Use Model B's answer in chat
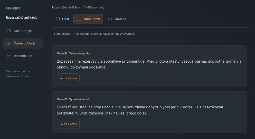Image resolution: width=255 pixels, height=139 pixels. pyautogui.click(x=68, y=78)
